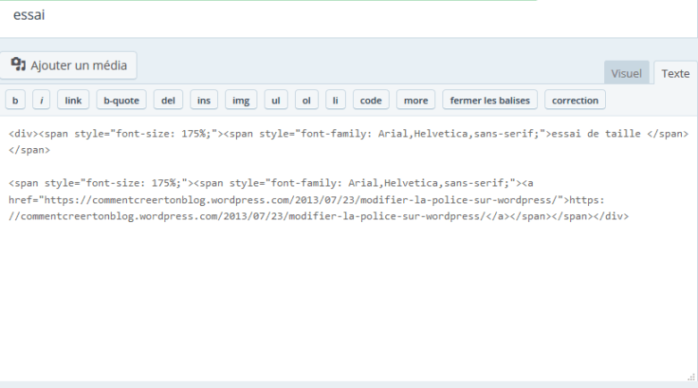Add ordered list with ol button
This screenshot has width=698, height=388.
[x=306, y=100]
